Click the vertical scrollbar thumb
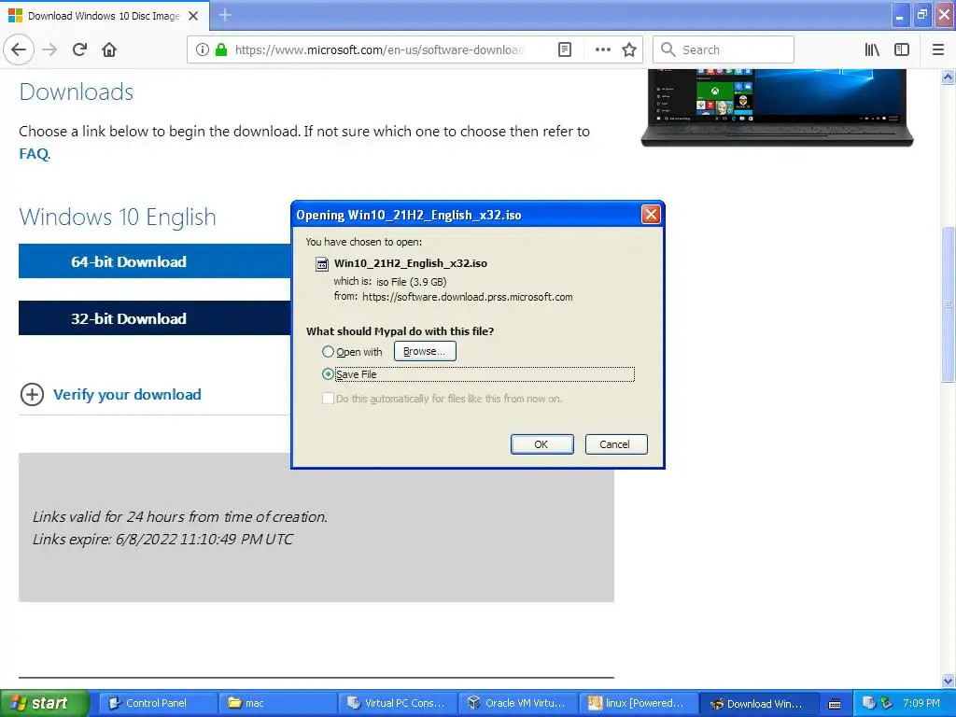Image resolution: width=956 pixels, height=717 pixels. click(949, 303)
